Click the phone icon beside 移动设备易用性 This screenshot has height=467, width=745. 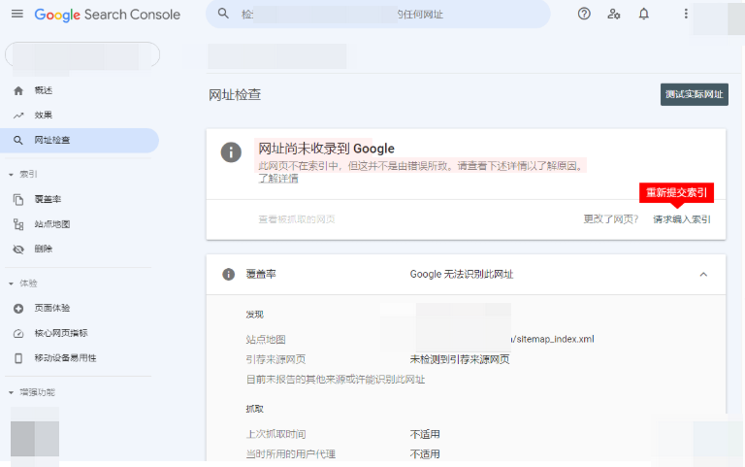tap(18, 358)
